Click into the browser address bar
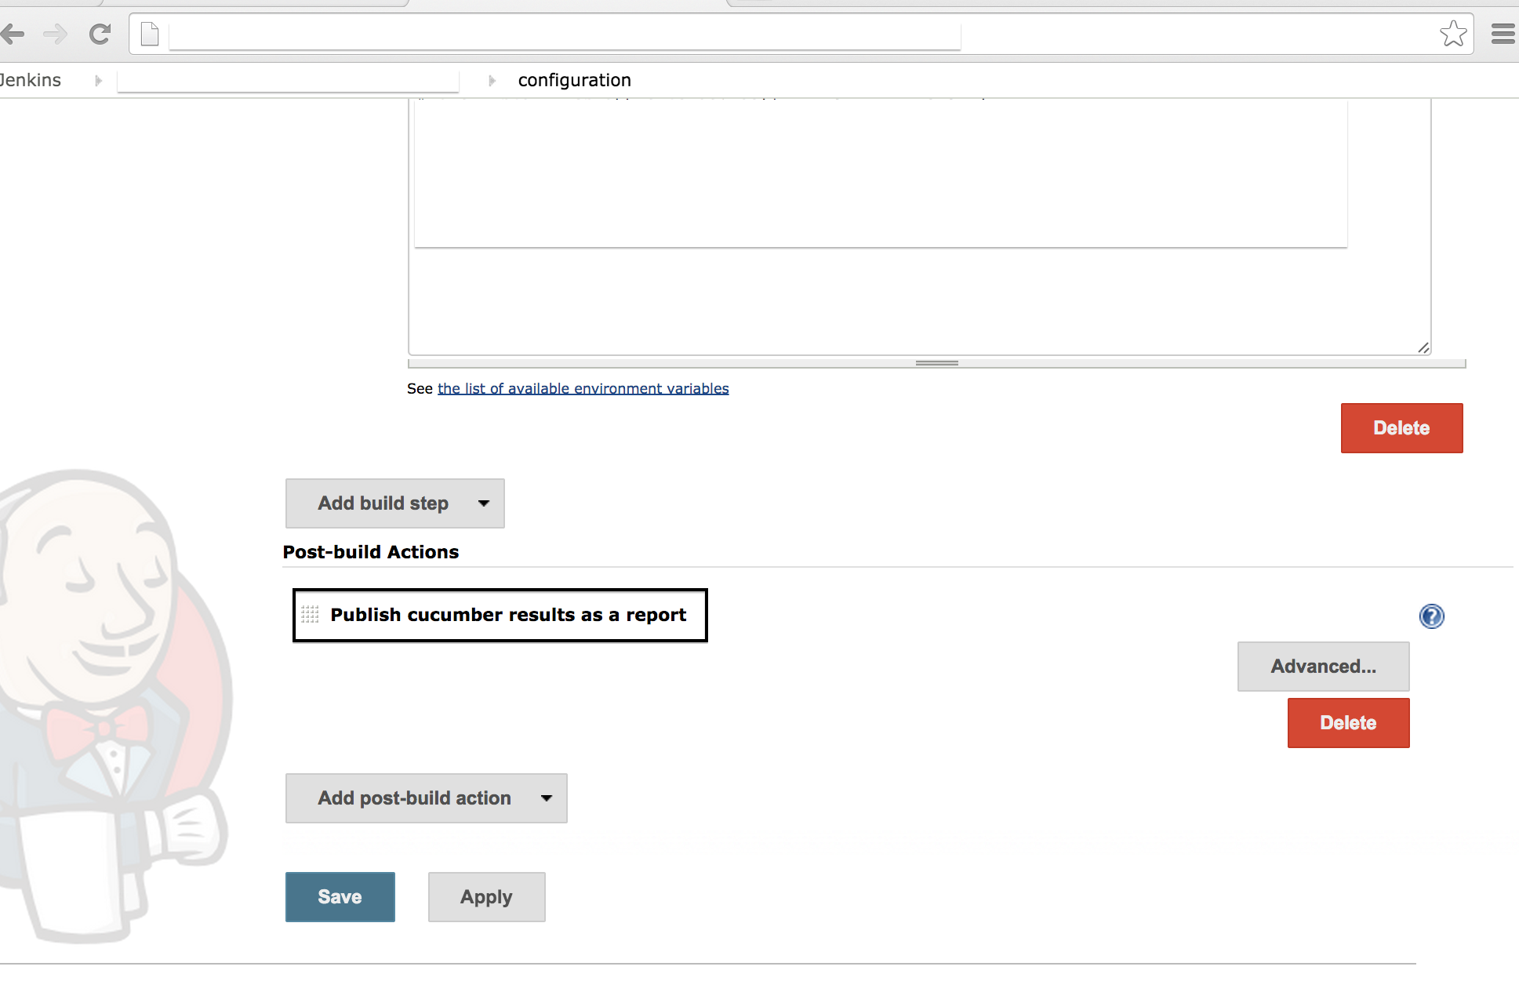Viewport: 1519px width, 981px height. click(565, 35)
